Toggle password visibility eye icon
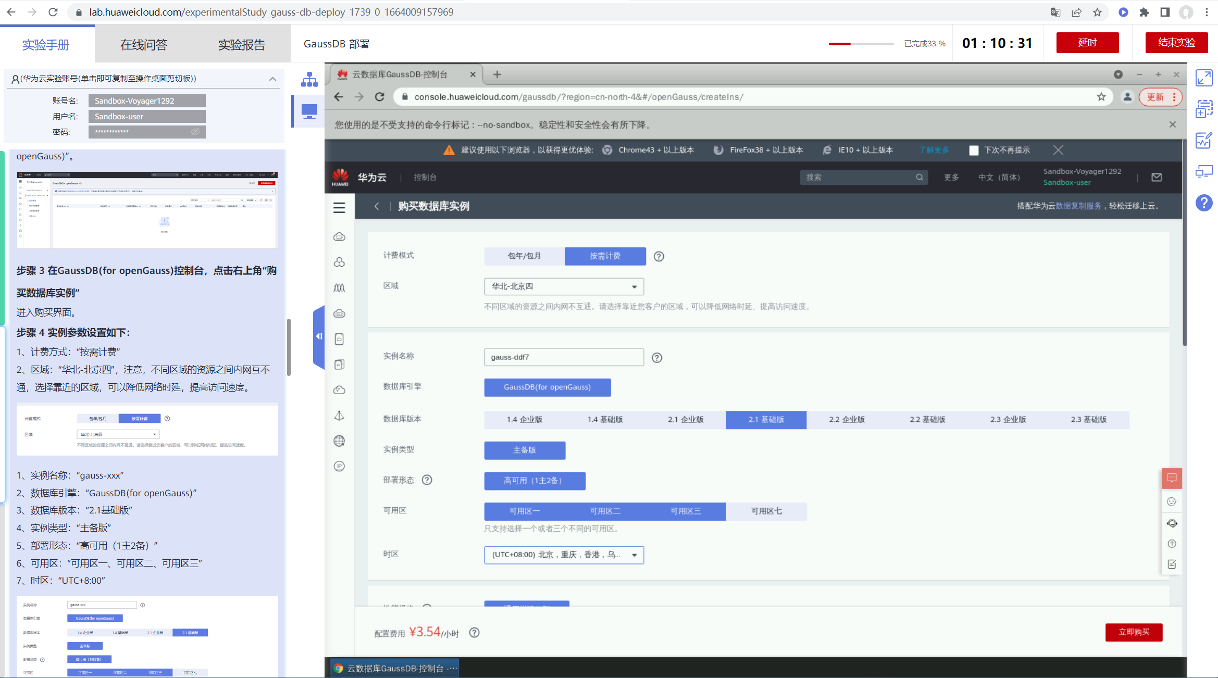Image resolution: width=1218 pixels, height=678 pixels. [195, 132]
